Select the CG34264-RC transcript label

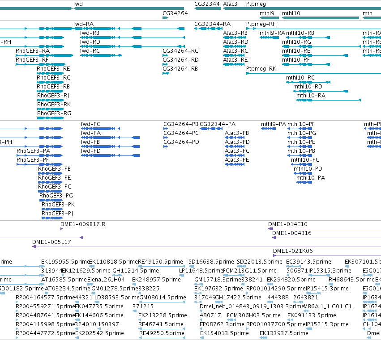(180, 51)
